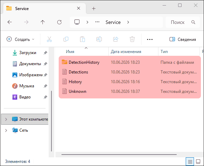The image size is (204, 166).
Task: Open the Создать dropdown menu
Action: tap(20, 39)
